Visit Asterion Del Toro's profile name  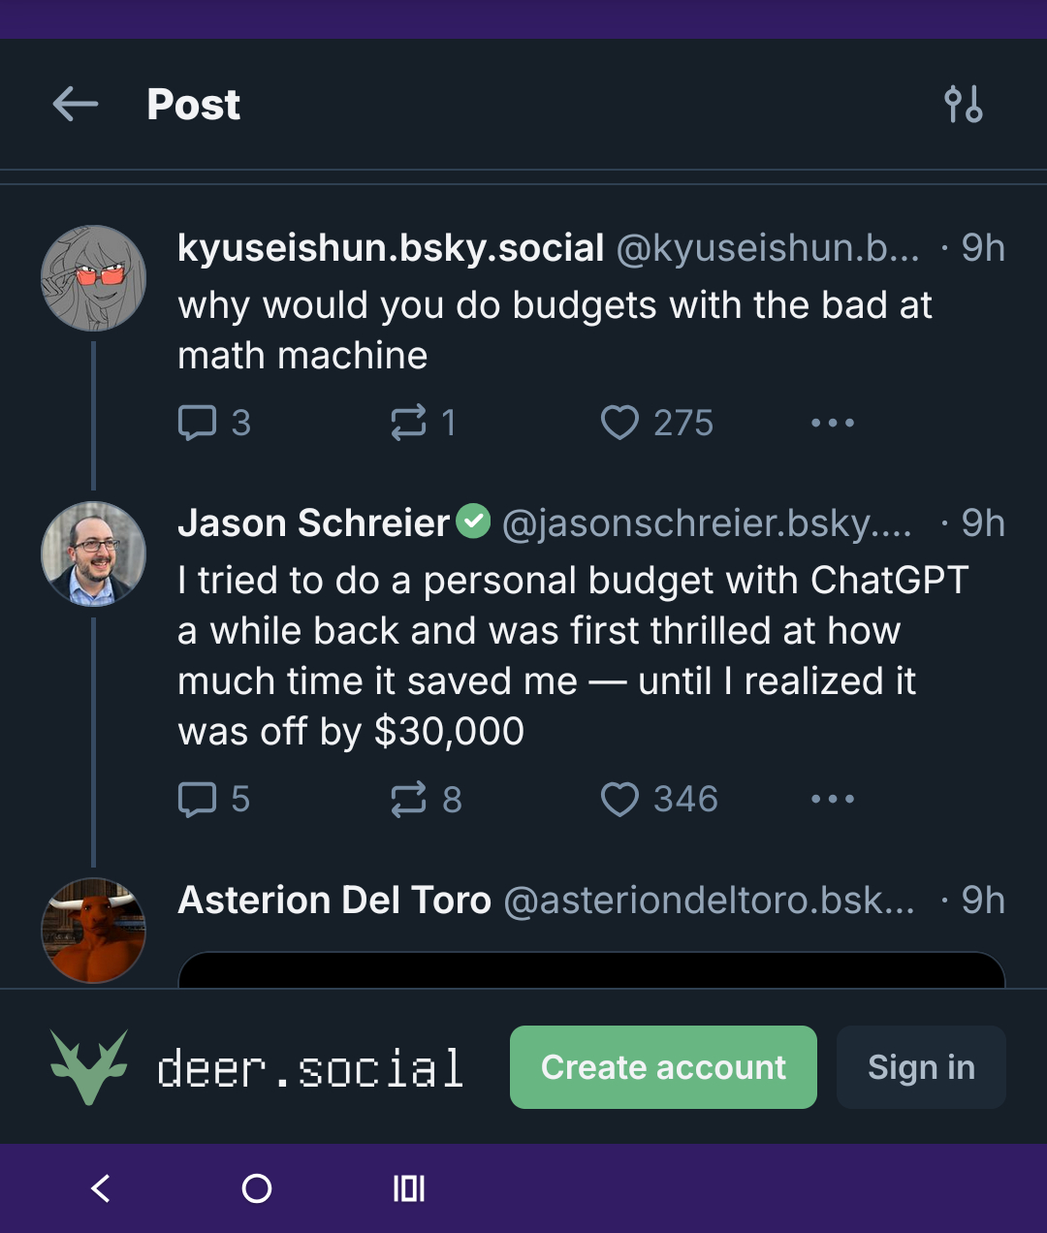point(334,901)
